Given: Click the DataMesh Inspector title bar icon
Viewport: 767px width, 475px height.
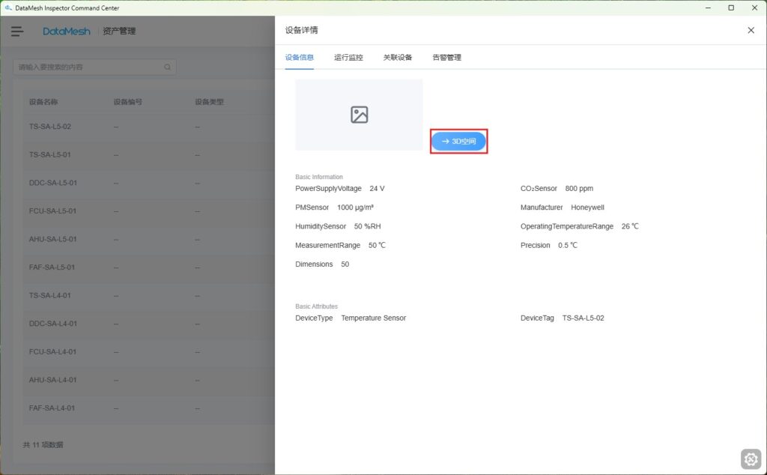Looking at the screenshot, I should coord(7,7).
